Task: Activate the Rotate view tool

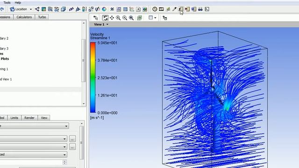Action: (105, 18)
